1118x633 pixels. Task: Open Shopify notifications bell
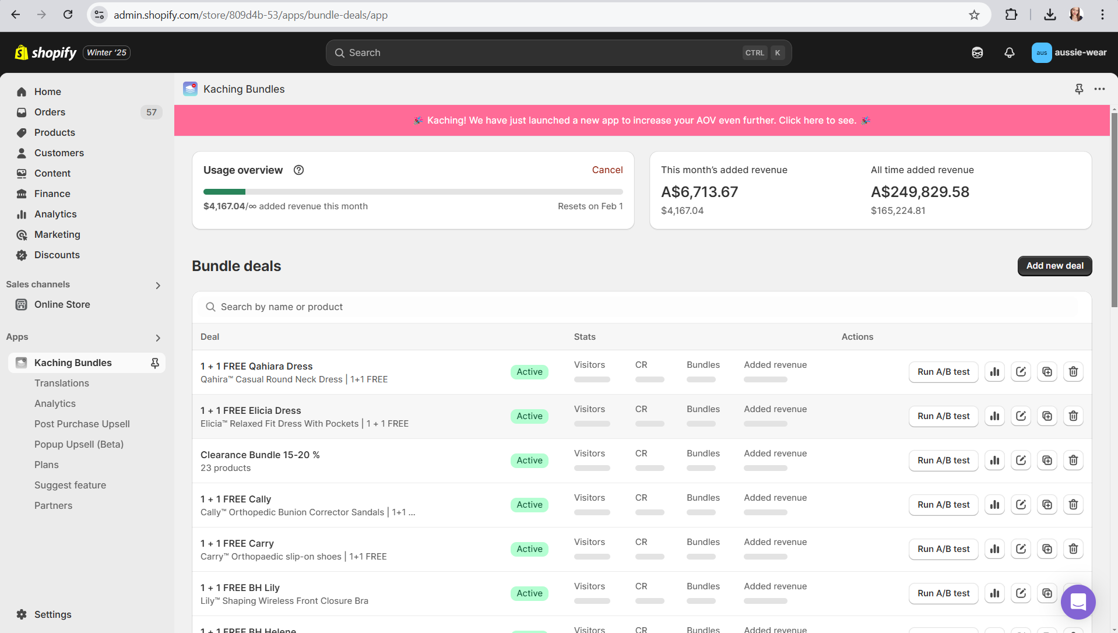[x=1009, y=53]
